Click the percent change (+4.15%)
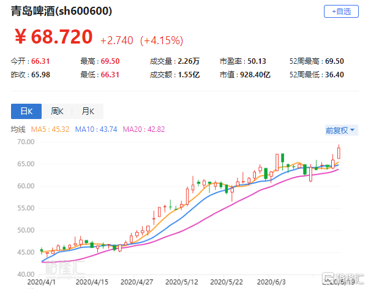The height and width of the screenshot is (289, 368). (162, 40)
